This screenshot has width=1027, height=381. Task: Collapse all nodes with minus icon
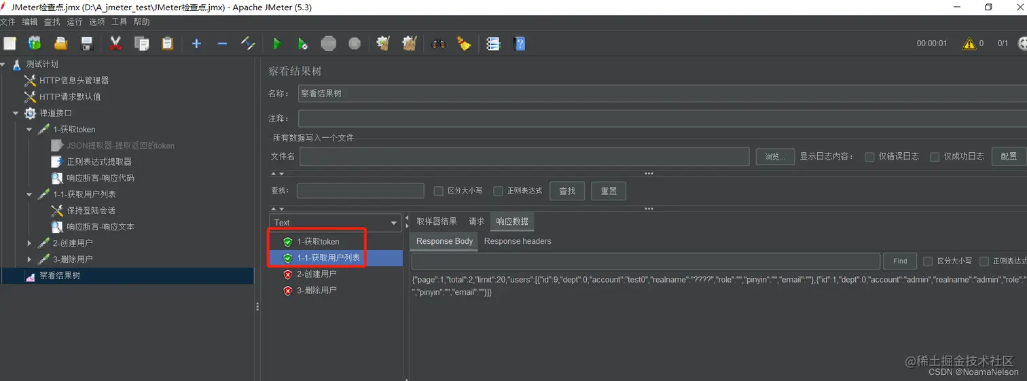[222, 43]
